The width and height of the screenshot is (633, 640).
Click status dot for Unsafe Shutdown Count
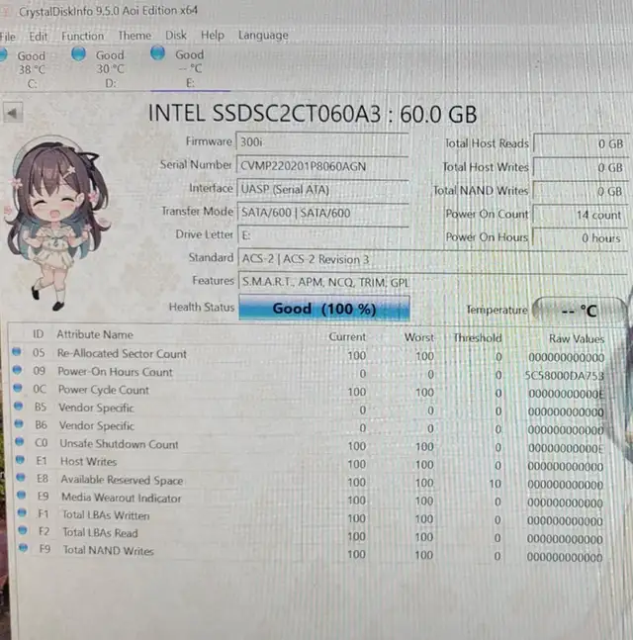click(19, 441)
